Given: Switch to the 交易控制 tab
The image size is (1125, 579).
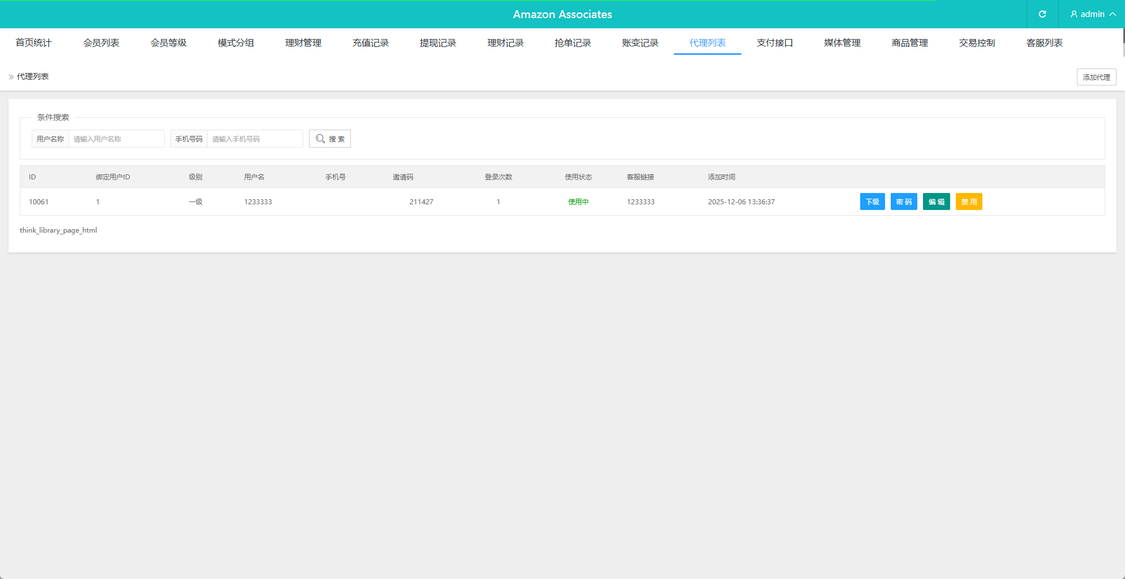Looking at the screenshot, I should point(977,43).
